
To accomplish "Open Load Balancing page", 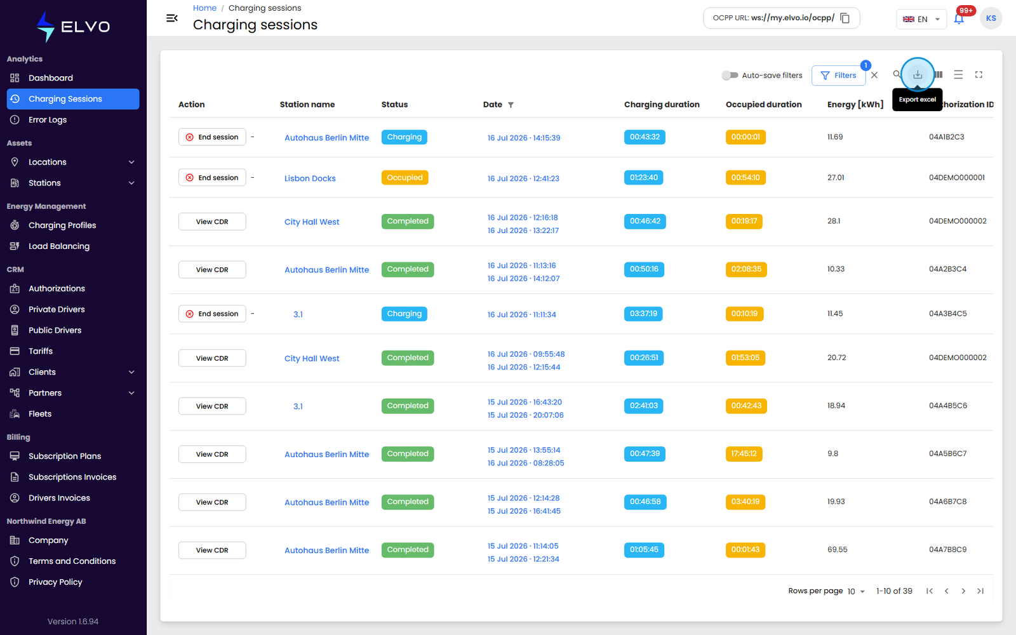I will [73, 246].
